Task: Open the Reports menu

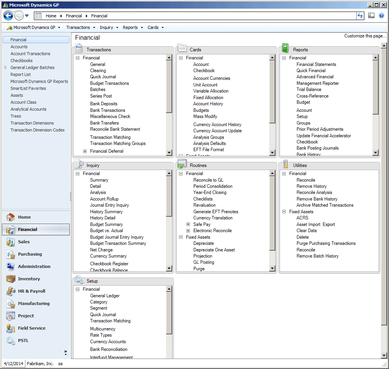Action: (133, 27)
